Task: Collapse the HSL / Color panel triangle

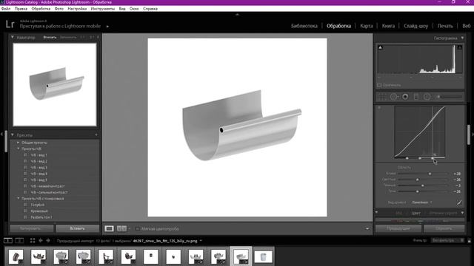Action: 462,213
